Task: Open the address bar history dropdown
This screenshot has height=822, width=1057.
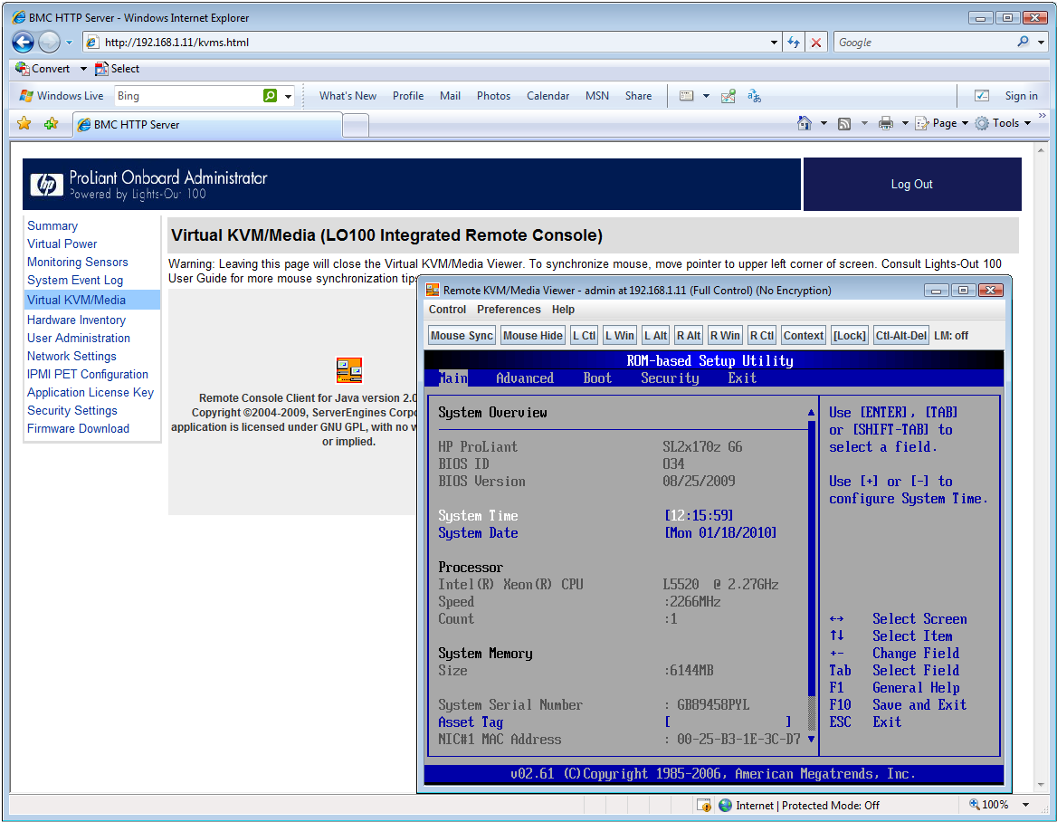Action: pyautogui.click(x=774, y=43)
